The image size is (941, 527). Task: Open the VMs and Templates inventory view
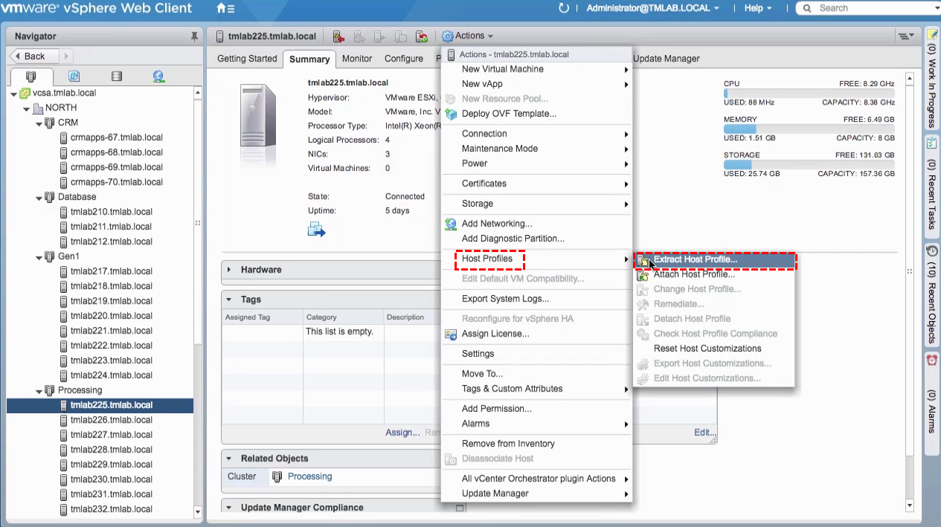74,76
